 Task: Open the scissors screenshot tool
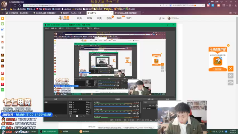(x=230, y=5)
